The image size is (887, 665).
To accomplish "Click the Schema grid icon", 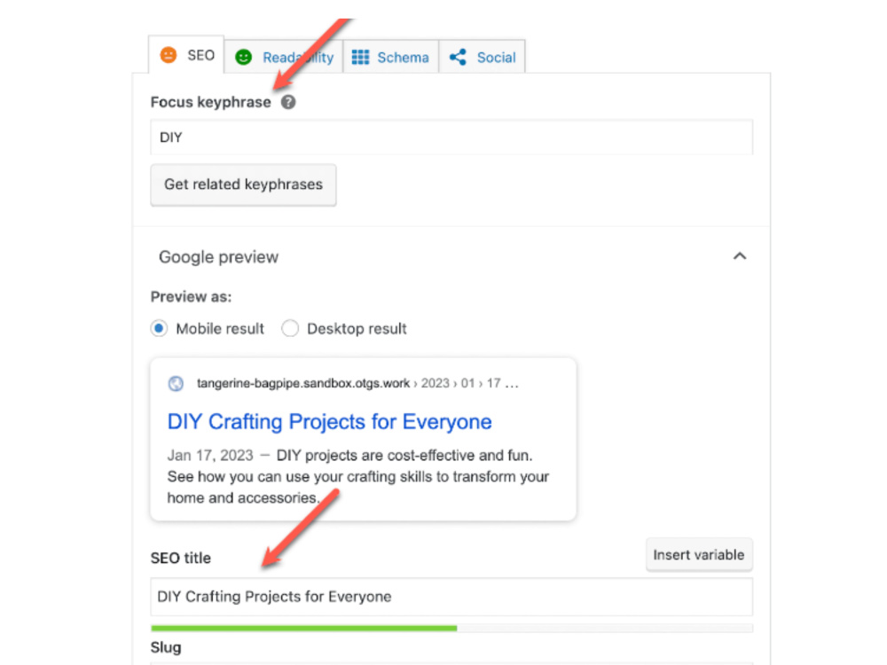I will click(360, 57).
